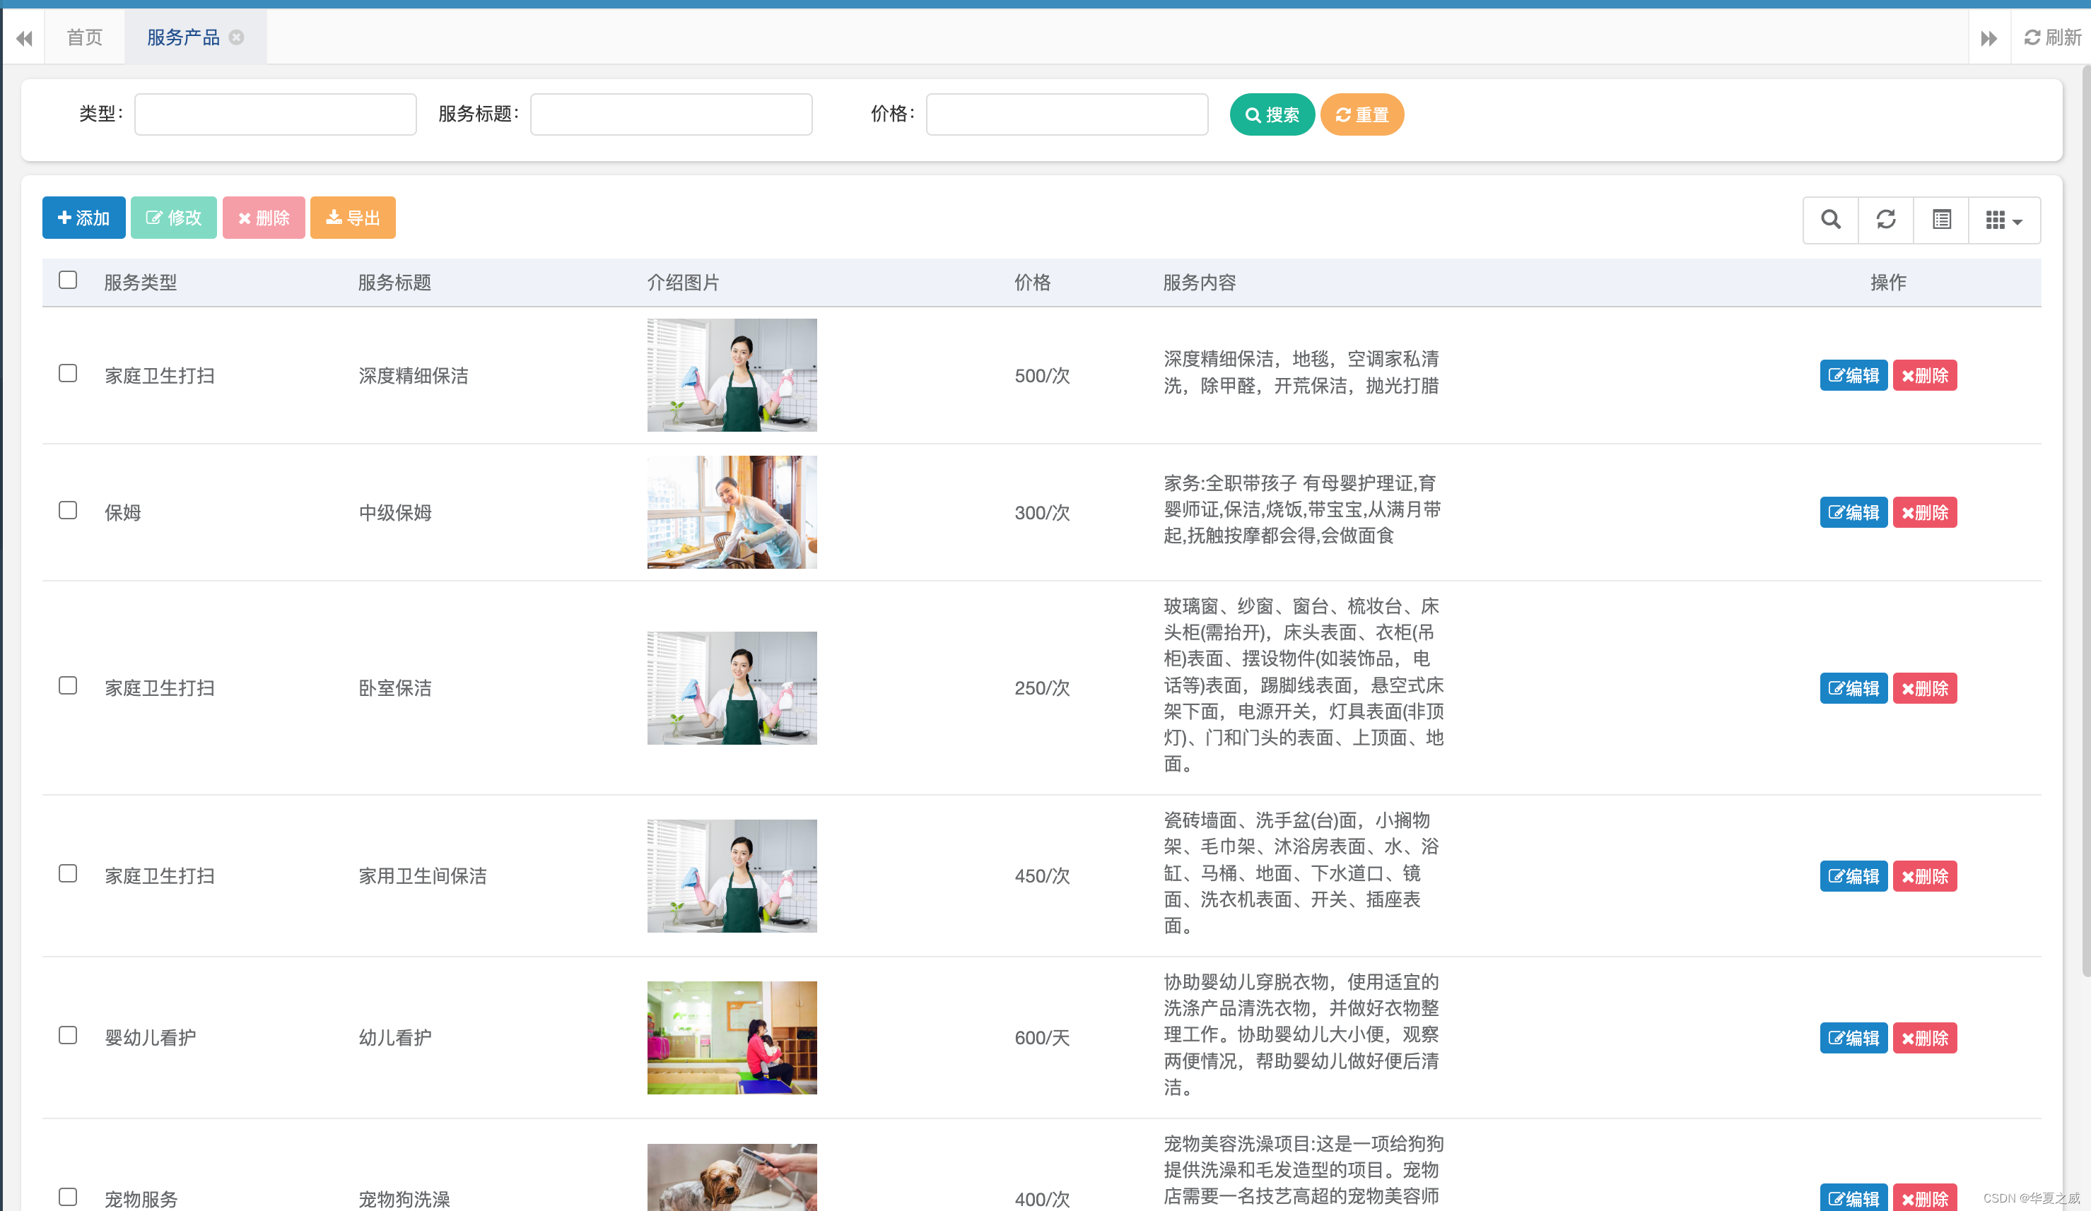Switch to the 服务产品 tab

(183, 37)
